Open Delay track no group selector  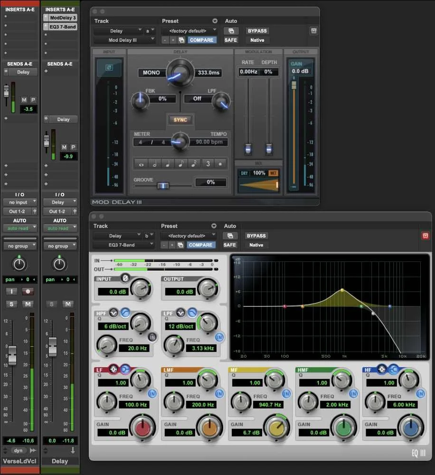pos(60,246)
